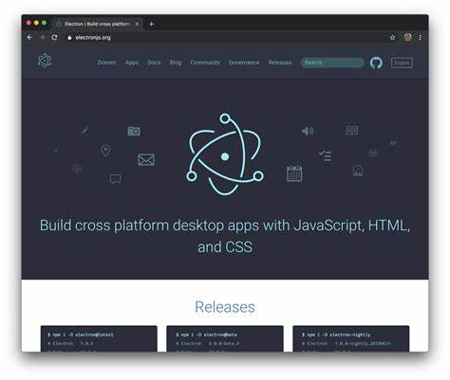Open the Apps nav link

(x=132, y=63)
